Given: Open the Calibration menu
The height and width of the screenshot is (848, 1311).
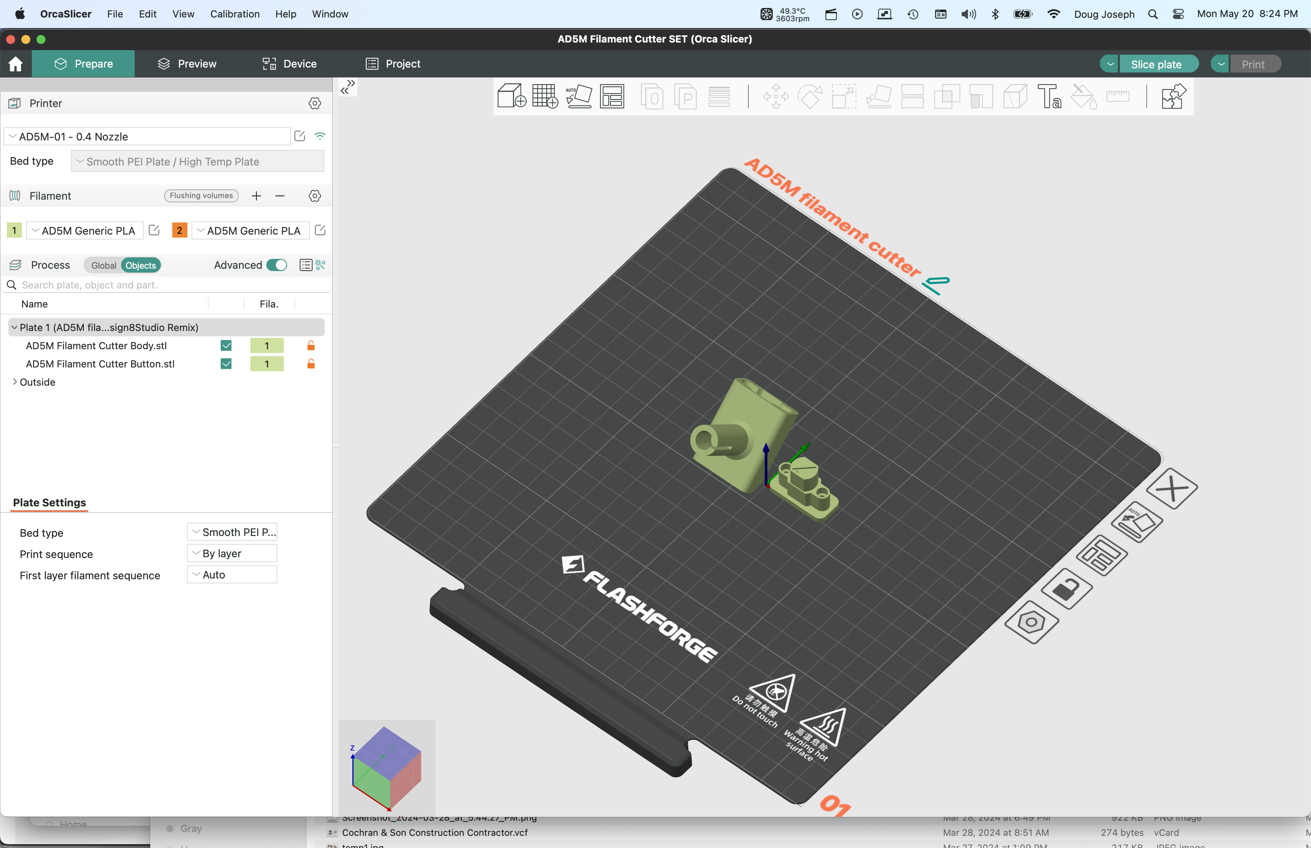Looking at the screenshot, I should [x=234, y=14].
